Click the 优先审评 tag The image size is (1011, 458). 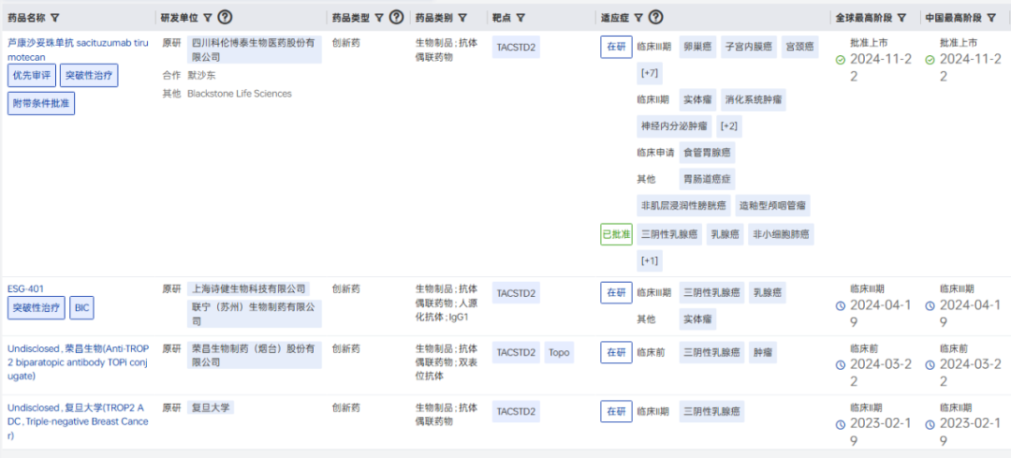click(32, 76)
